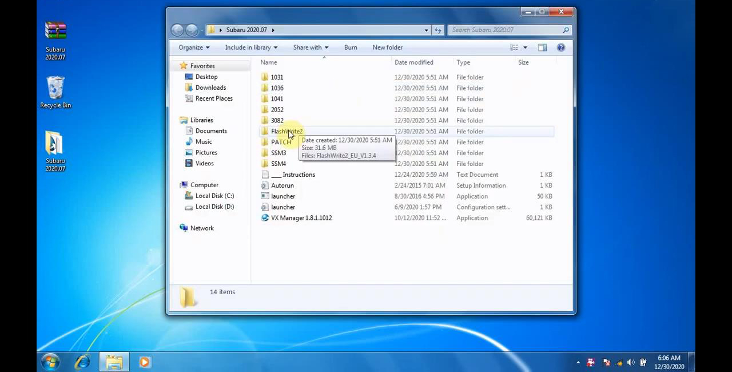Click the Back navigation arrow
This screenshot has height=372, width=732.
(x=177, y=30)
